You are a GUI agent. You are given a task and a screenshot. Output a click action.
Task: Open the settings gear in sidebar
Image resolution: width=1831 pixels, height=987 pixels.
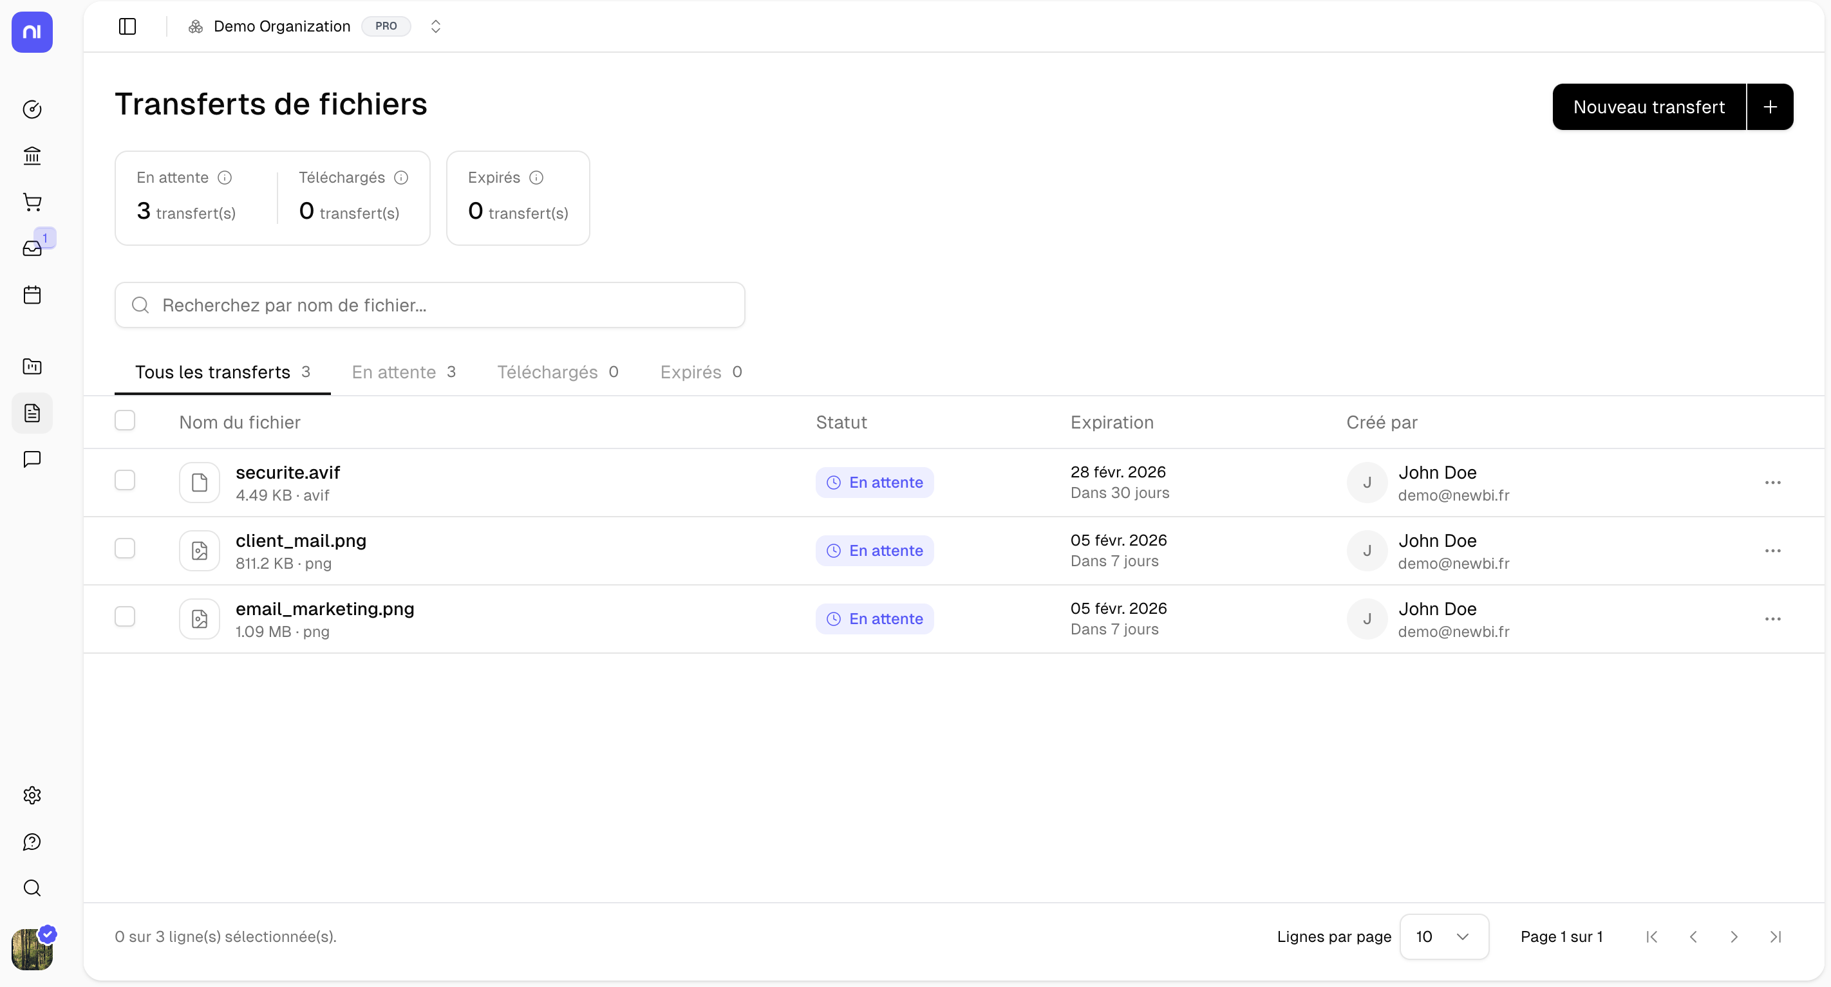point(32,795)
